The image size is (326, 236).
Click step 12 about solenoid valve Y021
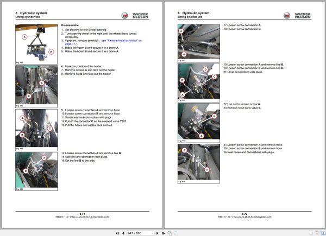click(x=94, y=121)
